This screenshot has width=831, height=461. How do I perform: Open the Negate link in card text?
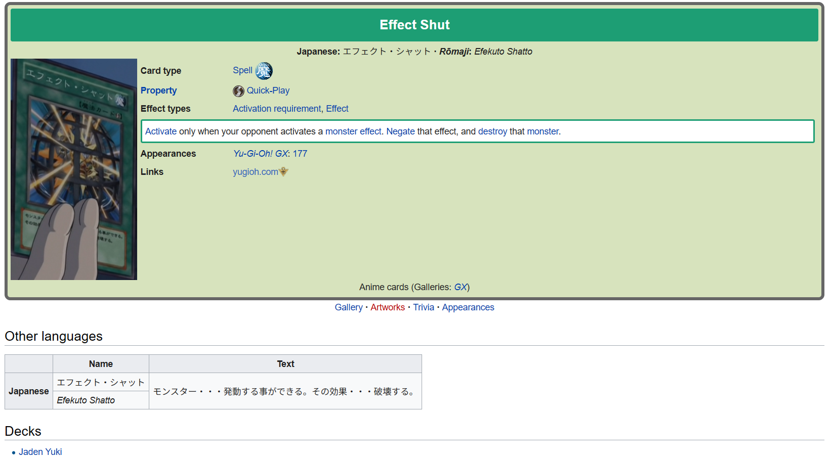click(x=401, y=131)
